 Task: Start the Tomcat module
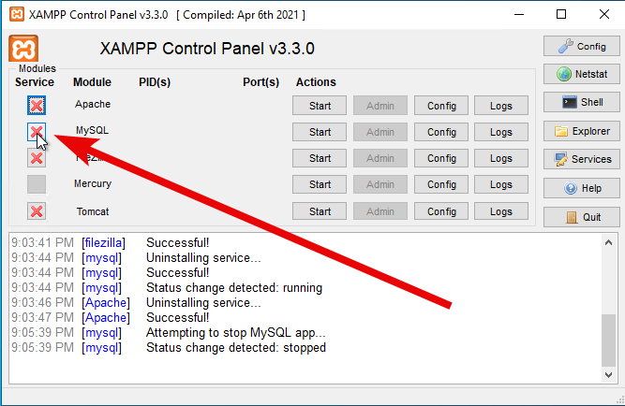(x=320, y=211)
